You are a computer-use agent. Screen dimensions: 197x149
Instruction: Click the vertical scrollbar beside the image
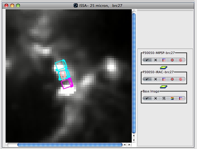click(134, 72)
